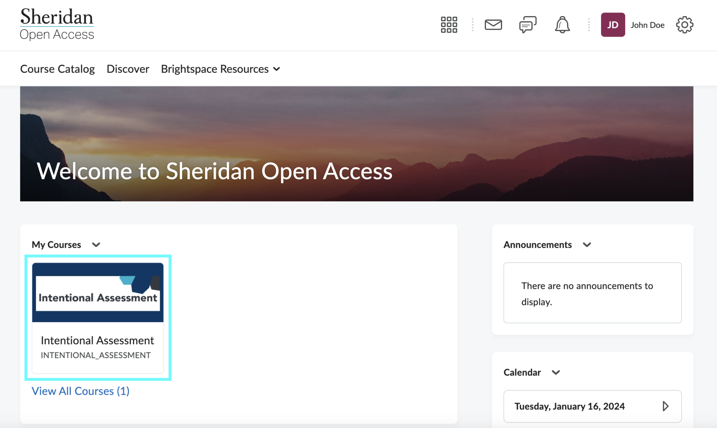This screenshot has width=717, height=428.
Task: Open the message alerts envelope icon
Action: pyautogui.click(x=493, y=25)
